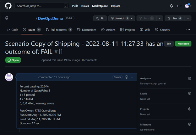The width and height of the screenshot is (196, 135).
Task: Click the GitHub logo icon
Action: click(x=8, y=6)
